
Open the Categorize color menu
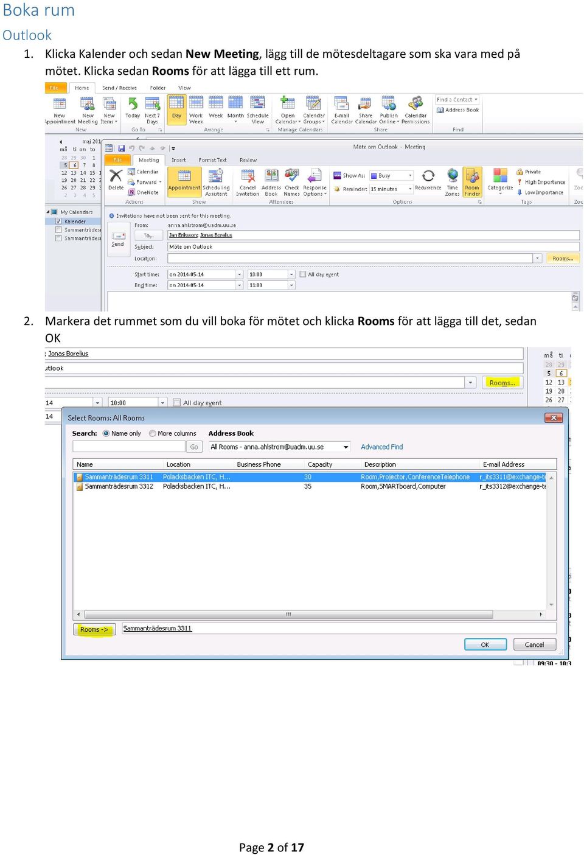coord(500,181)
